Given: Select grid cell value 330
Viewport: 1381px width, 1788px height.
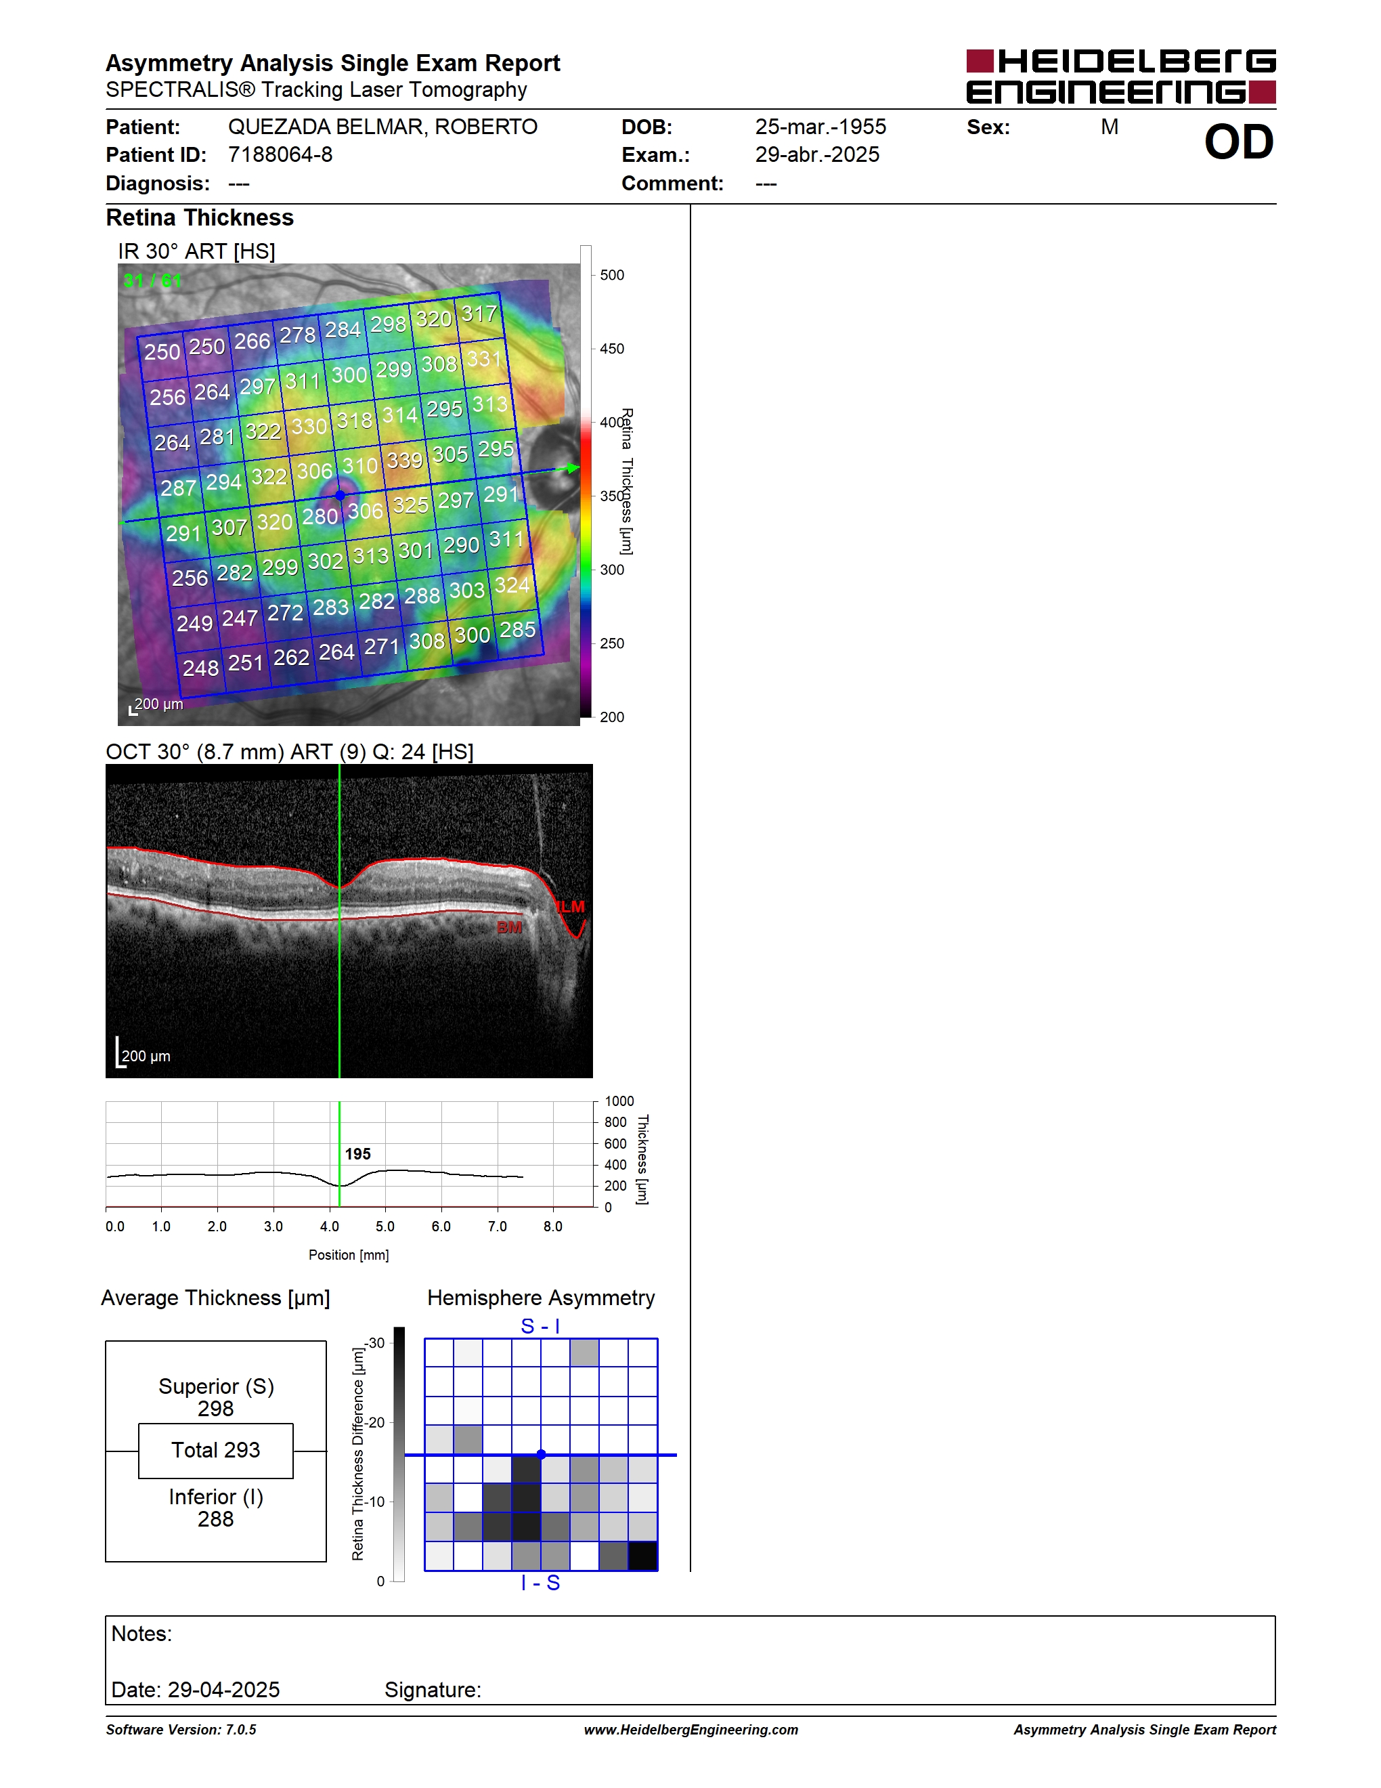Looking at the screenshot, I should pyautogui.click(x=309, y=426).
